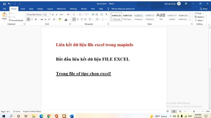Screen dimensions: 211x118
Task: Switch to the Mailings tab
Action: (73, 9)
